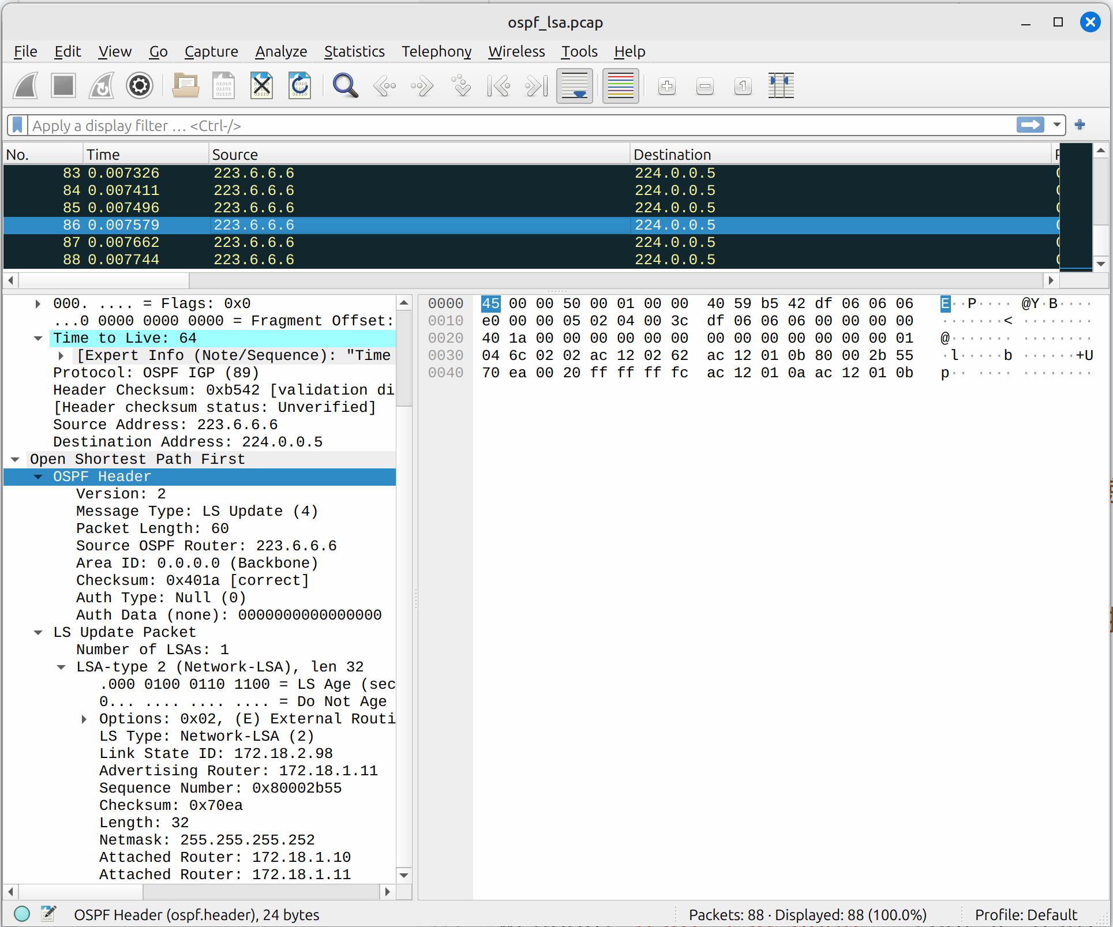Open the View menu
The image size is (1113, 927).
[115, 51]
